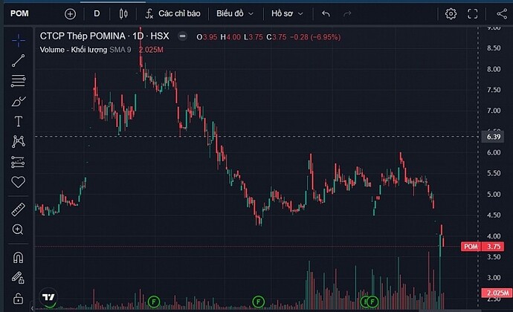Select the trend line drawing tool
The image size is (513, 312).
(x=19, y=60)
